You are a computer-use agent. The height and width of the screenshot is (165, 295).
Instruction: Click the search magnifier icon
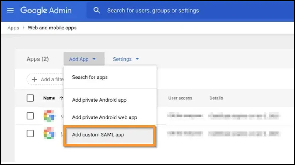(x=96, y=10)
